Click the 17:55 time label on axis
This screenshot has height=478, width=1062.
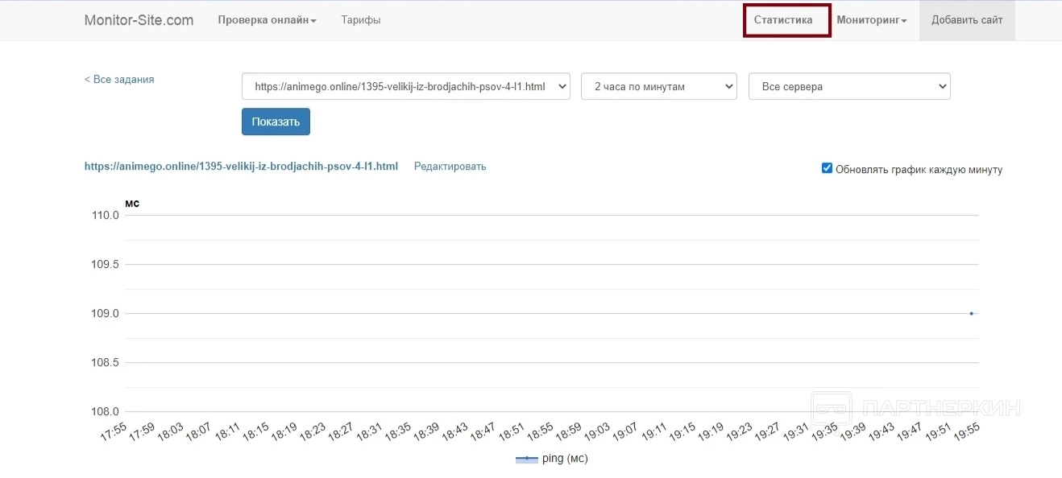click(x=113, y=434)
